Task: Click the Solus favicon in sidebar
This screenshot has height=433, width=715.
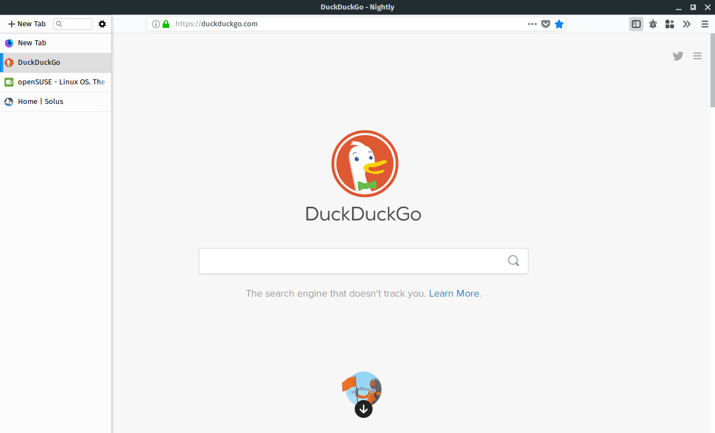Action: [x=9, y=102]
